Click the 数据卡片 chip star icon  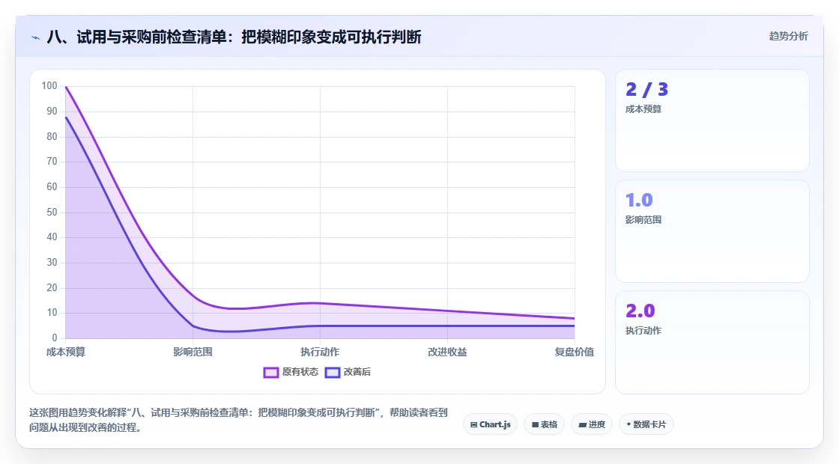pos(629,424)
